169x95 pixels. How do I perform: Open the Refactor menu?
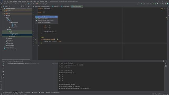(x=24, y=1)
